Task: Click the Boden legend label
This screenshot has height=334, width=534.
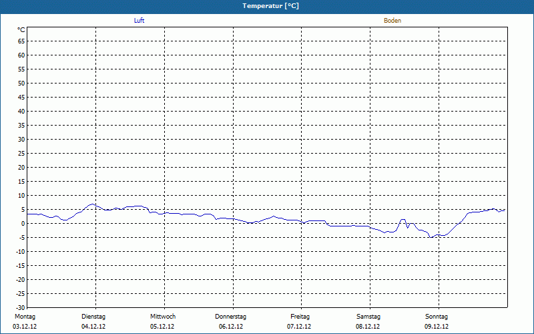Action: [x=392, y=21]
